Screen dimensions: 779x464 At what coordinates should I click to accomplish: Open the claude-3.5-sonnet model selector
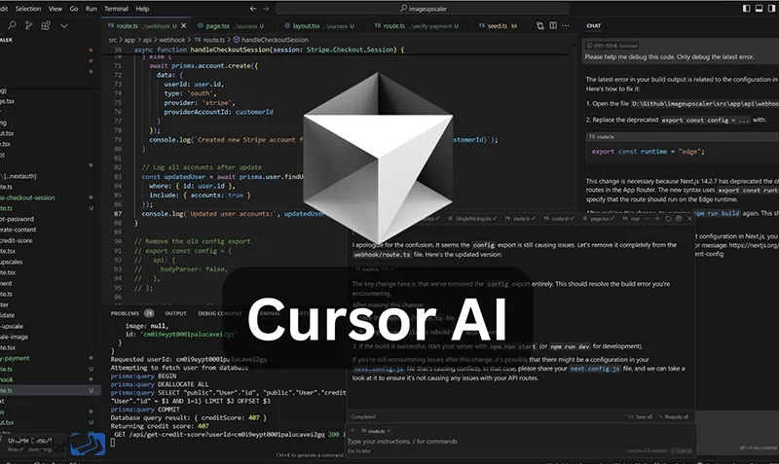pos(645,451)
